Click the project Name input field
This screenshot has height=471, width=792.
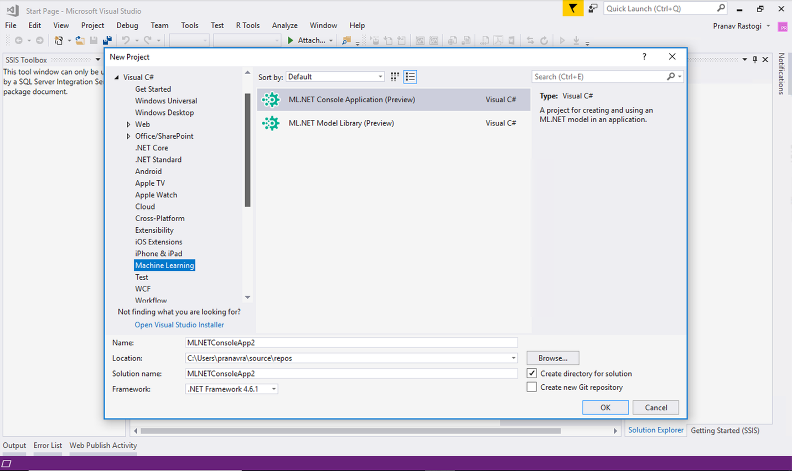[x=351, y=343]
